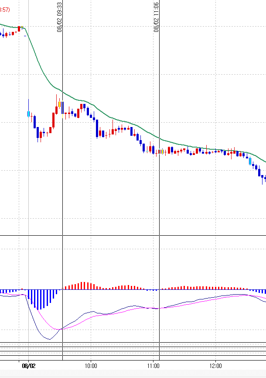Select the last blue candle at right edge
The height and width of the screenshot is (378, 266).
[265, 179]
